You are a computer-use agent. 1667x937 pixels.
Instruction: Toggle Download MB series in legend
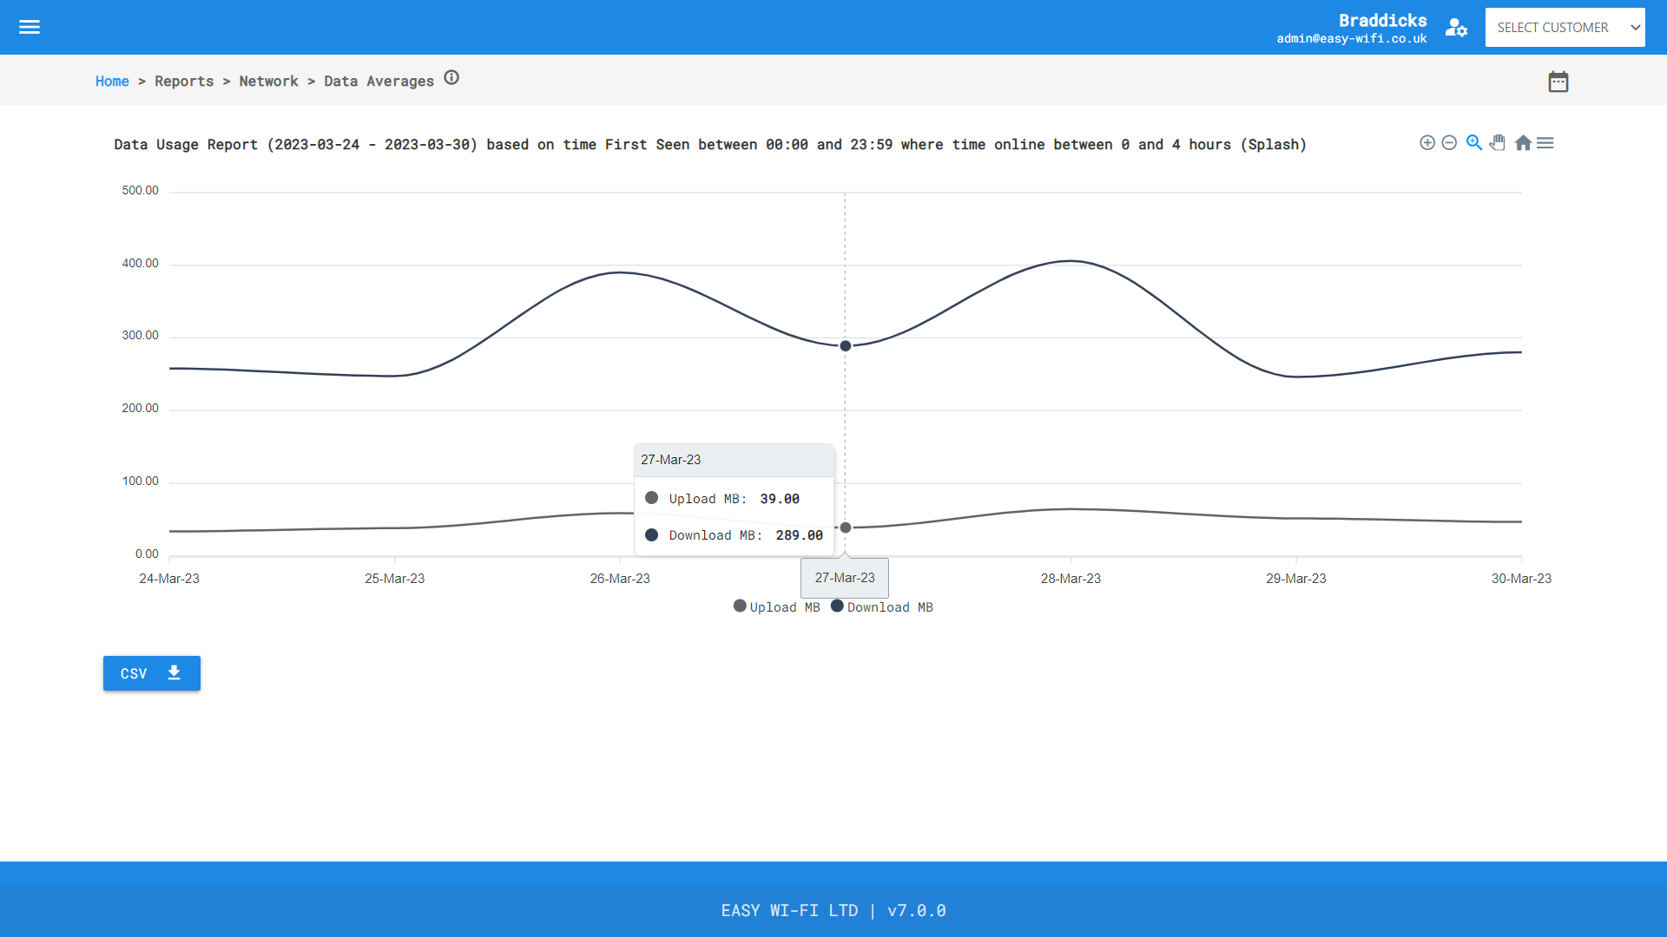click(882, 607)
